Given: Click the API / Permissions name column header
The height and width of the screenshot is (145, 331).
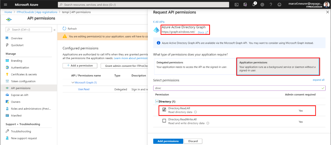Looking at the screenshot, I should click(86, 75).
